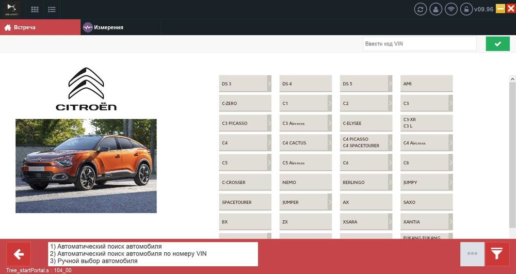
Task: Select C4 PICASSO C4 SPACETOURER model
Action: [x=366, y=143]
